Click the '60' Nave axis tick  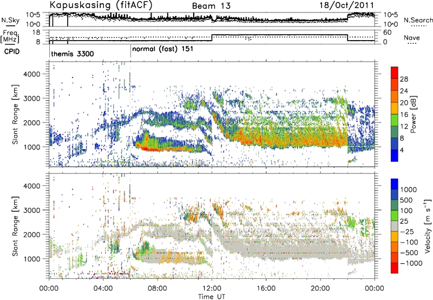pos(388,32)
